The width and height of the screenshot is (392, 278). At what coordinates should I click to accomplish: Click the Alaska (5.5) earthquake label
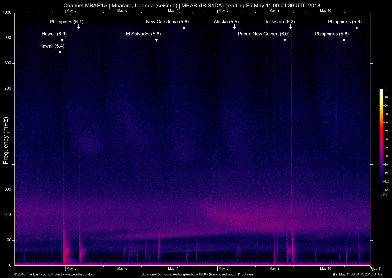(226, 22)
